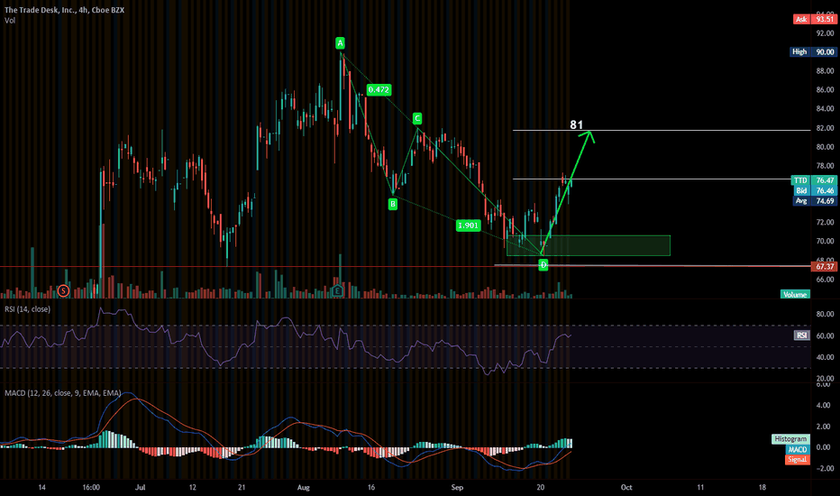Click the earnings marker E icon
Image resolution: width=840 pixels, height=496 pixels.
tap(337, 290)
